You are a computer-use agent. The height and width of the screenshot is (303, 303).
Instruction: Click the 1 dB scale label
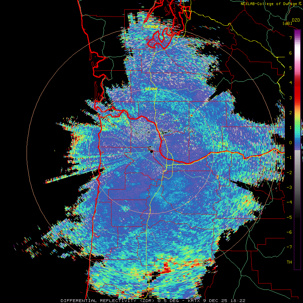click(291, 128)
